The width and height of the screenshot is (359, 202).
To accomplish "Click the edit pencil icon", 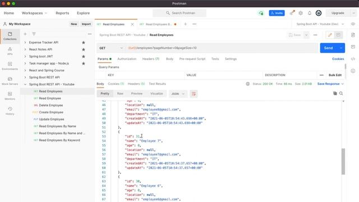I will 330,35.
